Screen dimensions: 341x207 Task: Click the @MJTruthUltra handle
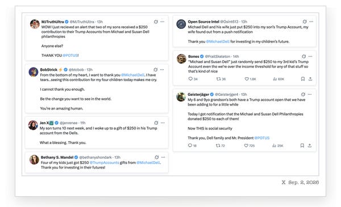click(x=82, y=22)
